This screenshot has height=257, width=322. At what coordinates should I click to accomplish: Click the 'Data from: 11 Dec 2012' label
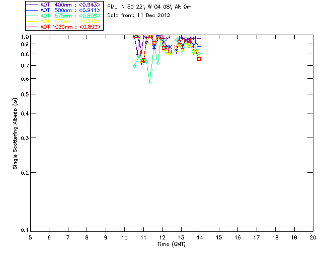[x=139, y=15]
